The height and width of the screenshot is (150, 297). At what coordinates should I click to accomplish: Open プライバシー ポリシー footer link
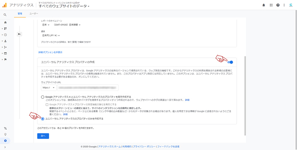(144, 147)
